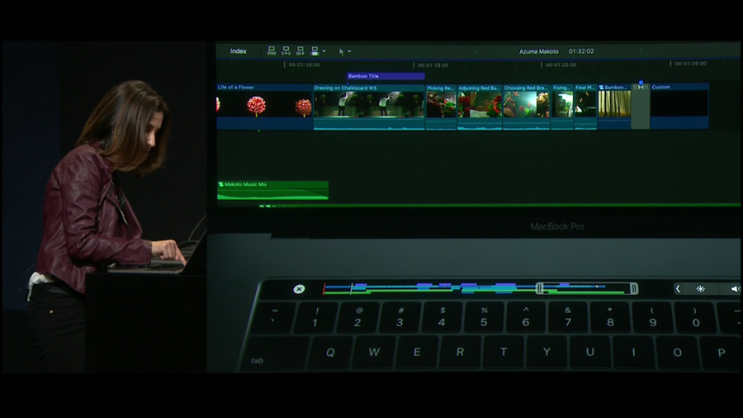Select the Drawing on Chalkboard WS clip
The width and height of the screenshot is (743, 418).
coord(369,107)
